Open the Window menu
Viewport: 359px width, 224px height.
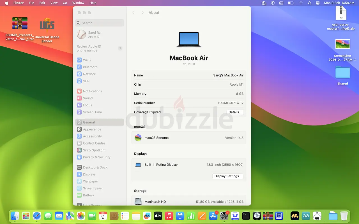tap(78, 3)
